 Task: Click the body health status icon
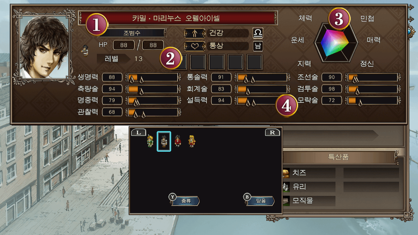tap(195, 33)
